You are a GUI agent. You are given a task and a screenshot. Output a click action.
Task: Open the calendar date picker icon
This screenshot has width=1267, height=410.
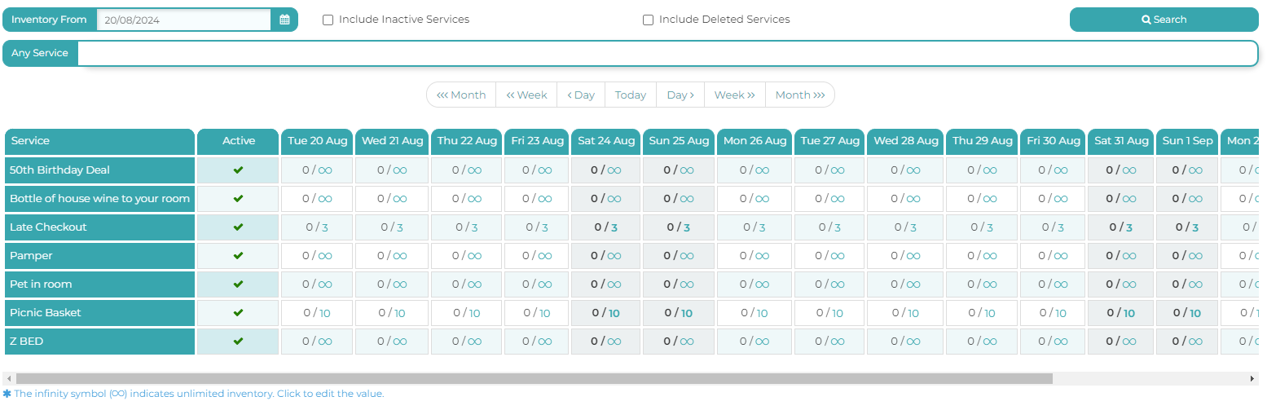(x=284, y=20)
